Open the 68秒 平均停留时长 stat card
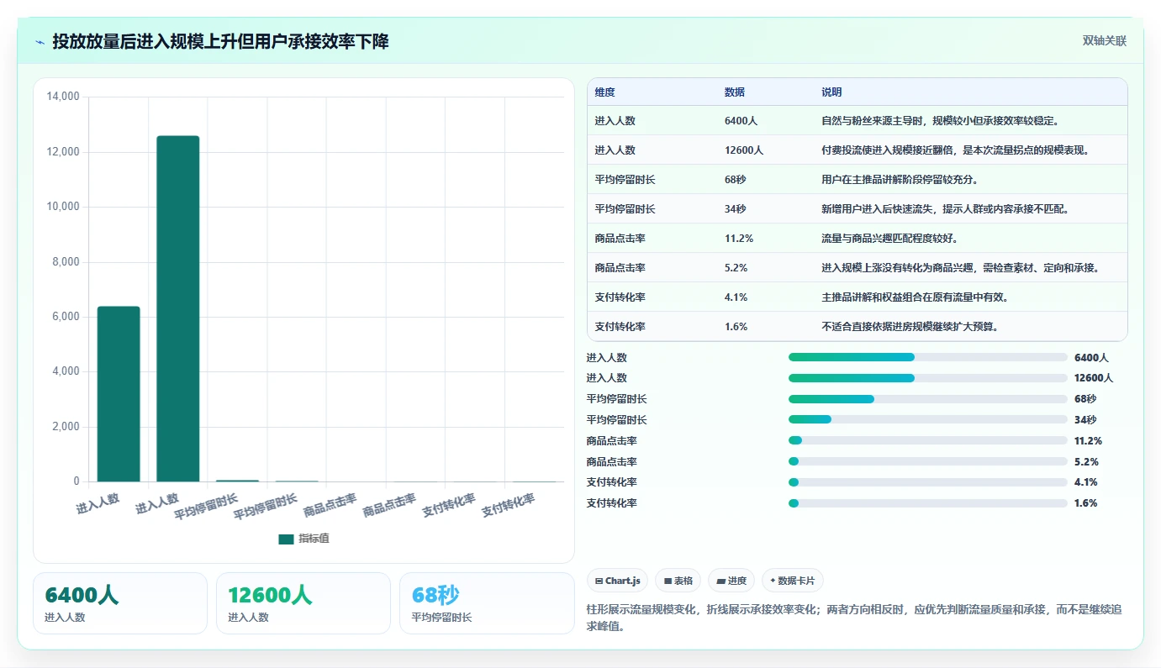This screenshot has width=1161, height=668. 487,603
